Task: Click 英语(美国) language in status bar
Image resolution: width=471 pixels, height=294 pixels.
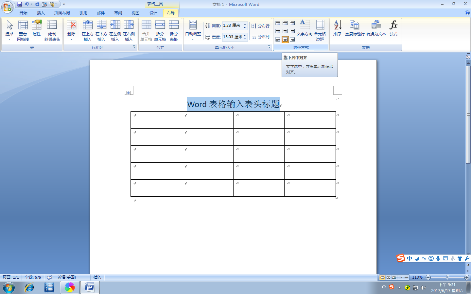Action: pyautogui.click(x=67, y=277)
